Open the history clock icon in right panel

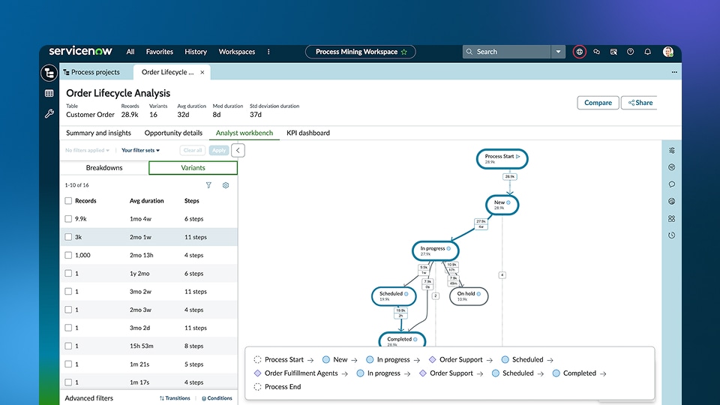click(x=672, y=235)
